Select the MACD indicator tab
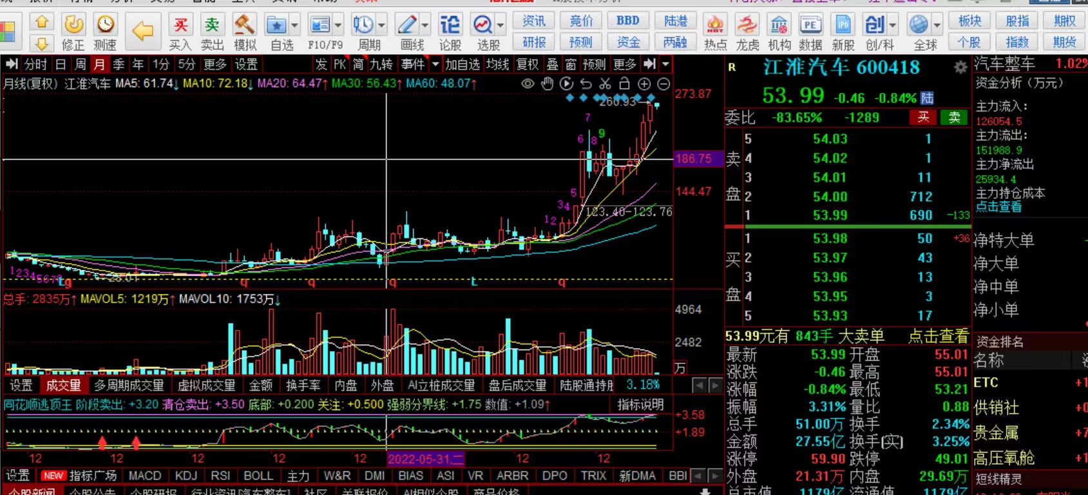Viewport: 1088px width, 495px height. point(145,476)
